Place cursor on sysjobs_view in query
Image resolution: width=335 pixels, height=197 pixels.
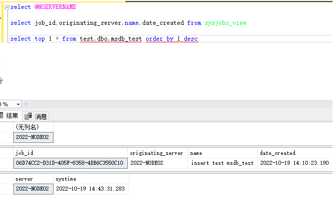[225, 23]
